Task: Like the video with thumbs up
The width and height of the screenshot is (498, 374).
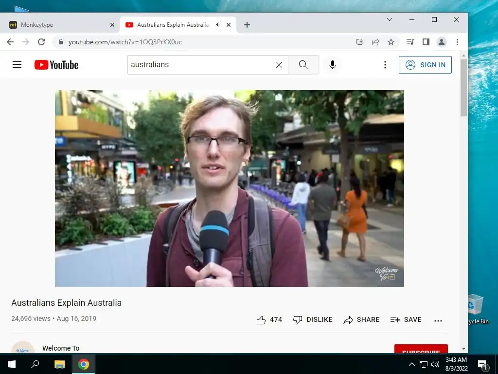Action: coord(269,319)
